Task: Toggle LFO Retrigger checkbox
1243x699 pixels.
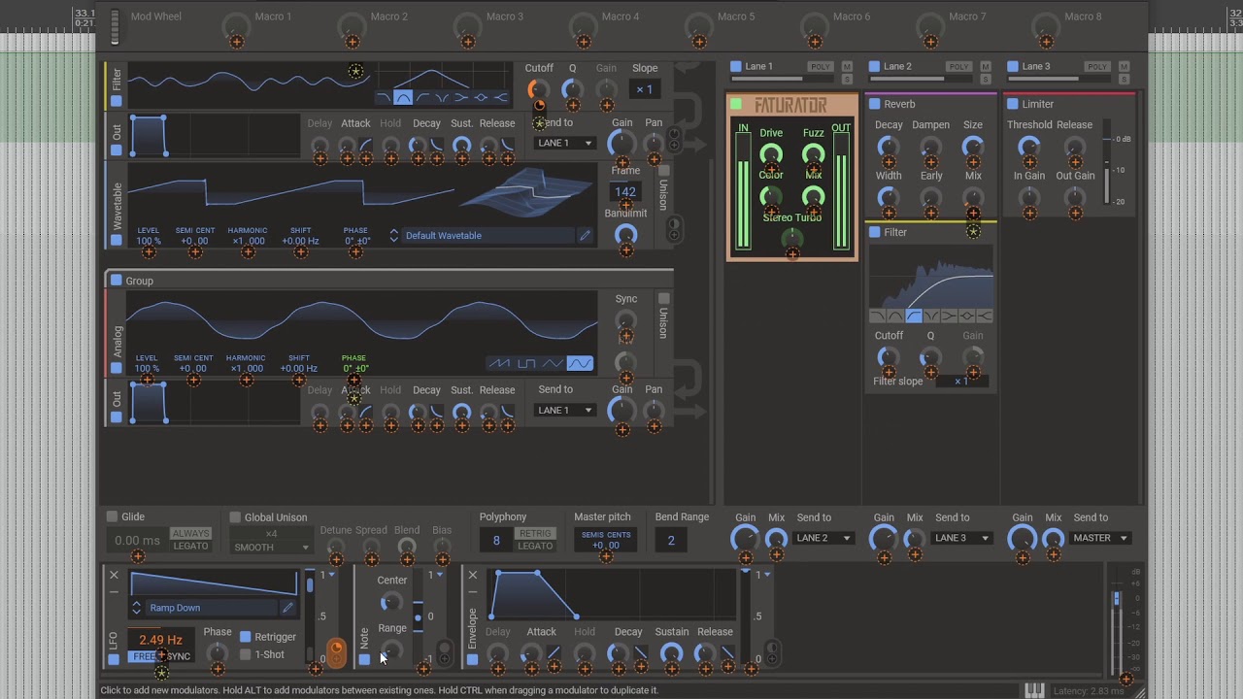Action: [246, 637]
